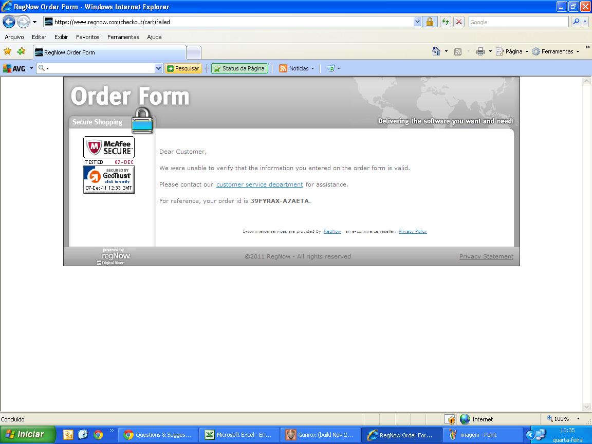This screenshot has height=444, width=592.
Task: Open the Favoritos menu
Action: [x=87, y=37]
